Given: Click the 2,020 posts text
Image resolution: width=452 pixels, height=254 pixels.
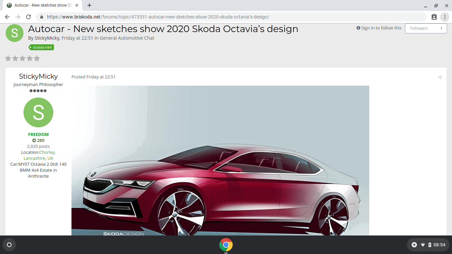Looking at the screenshot, I should (x=38, y=147).
